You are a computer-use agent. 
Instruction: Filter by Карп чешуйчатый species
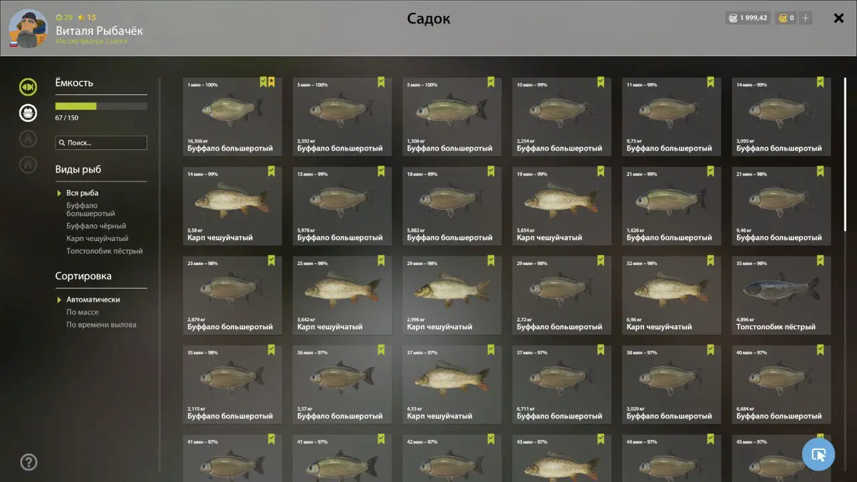97,238
